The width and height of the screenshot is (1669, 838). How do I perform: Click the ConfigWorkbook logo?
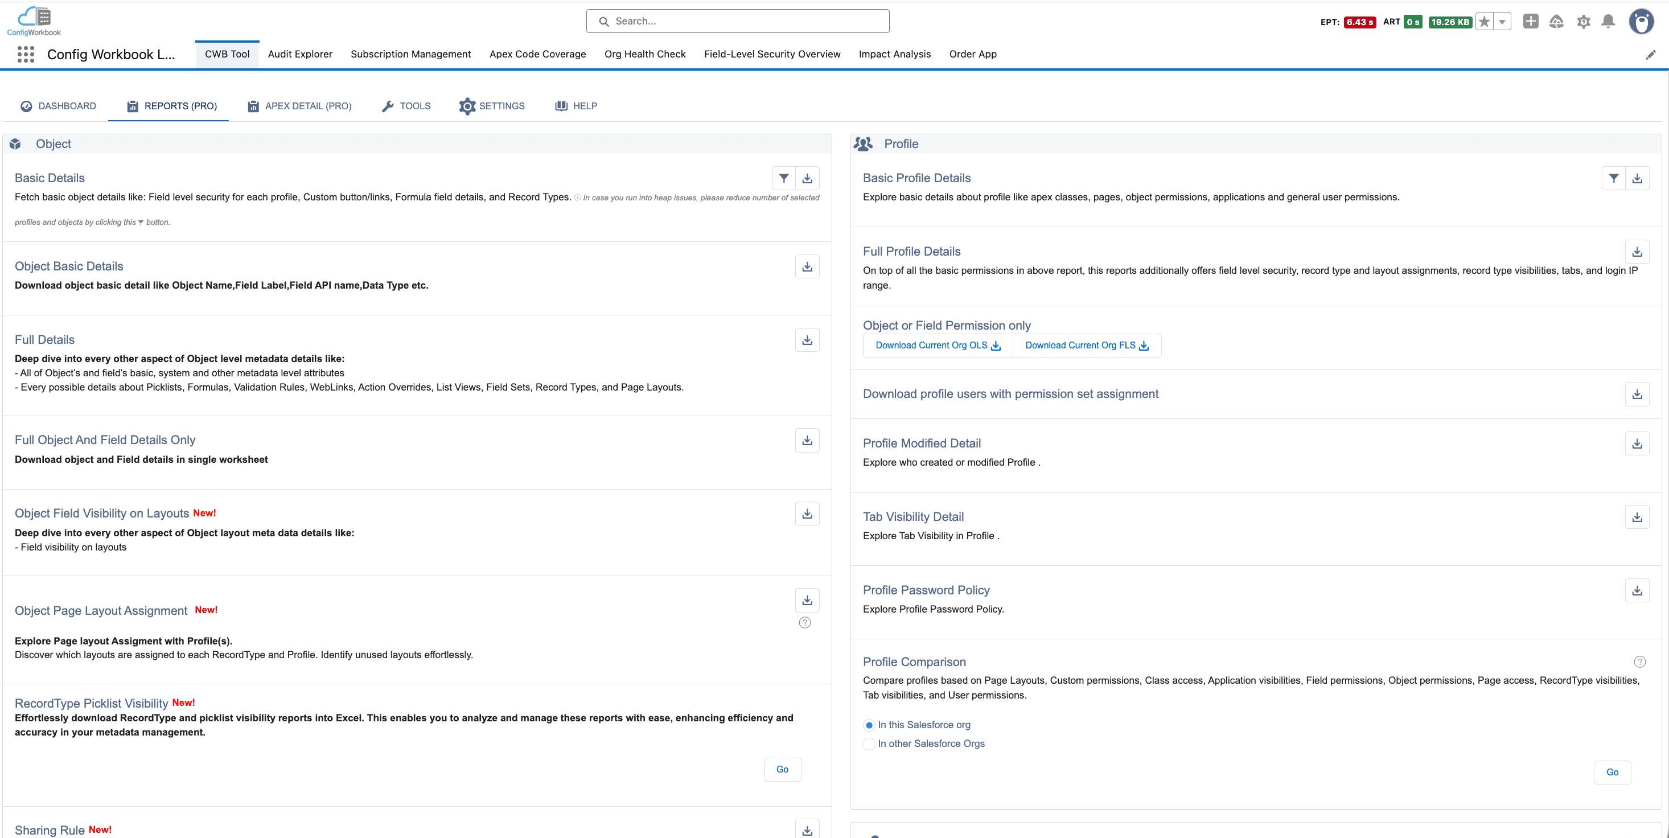(34, 20)
